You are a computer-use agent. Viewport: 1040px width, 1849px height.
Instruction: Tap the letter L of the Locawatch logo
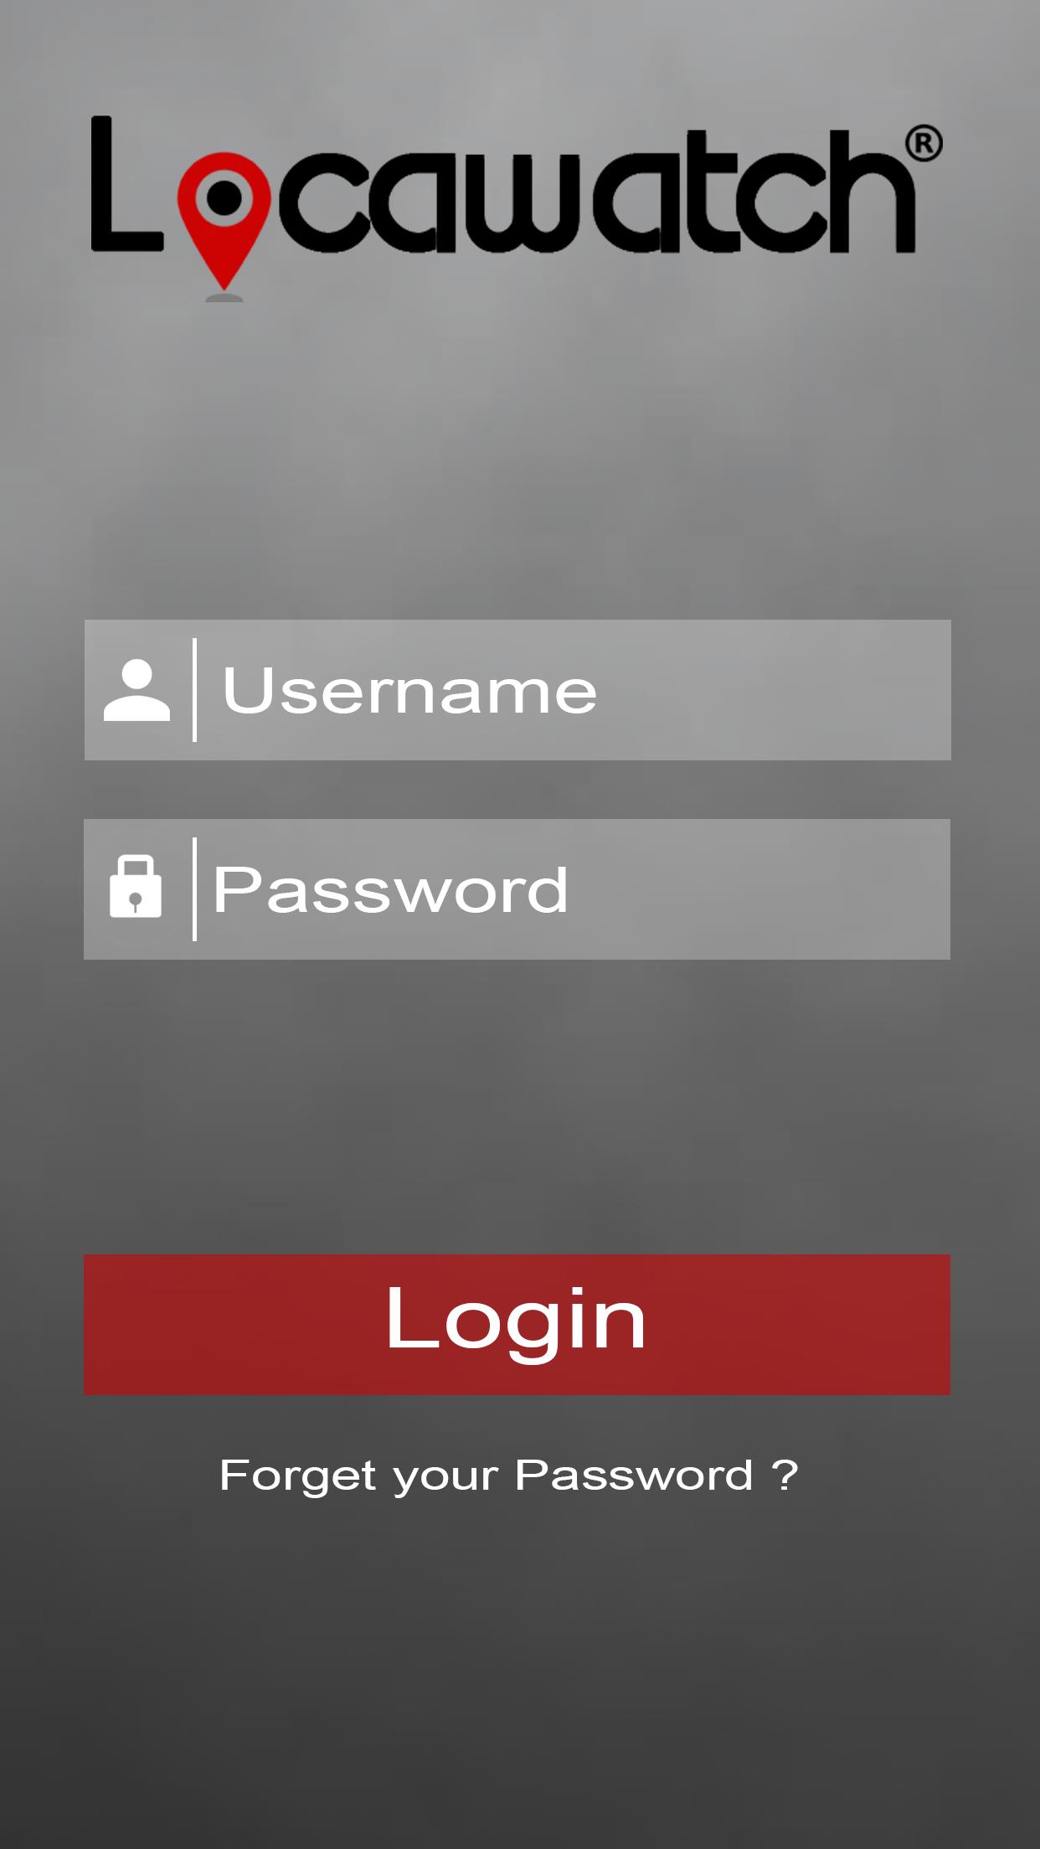click(x=126, y=183)
